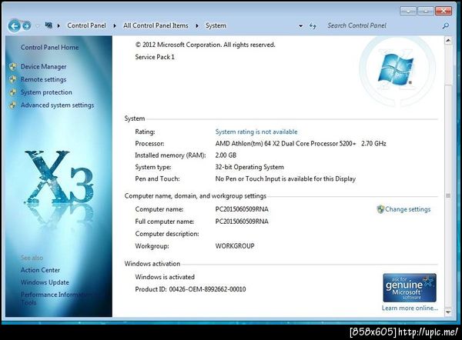Select the Product ID 00426-OEM-8992662-00010
This screenshot has width=462, height=340.
[x=190, y=289]
